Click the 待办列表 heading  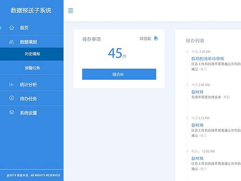[195, 41]
